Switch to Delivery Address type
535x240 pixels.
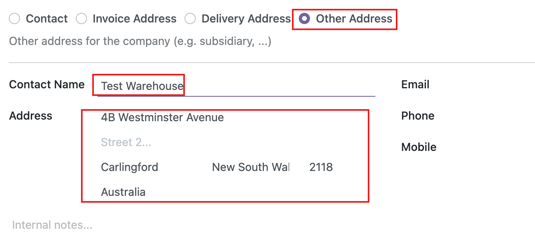[x=190, y=19]
